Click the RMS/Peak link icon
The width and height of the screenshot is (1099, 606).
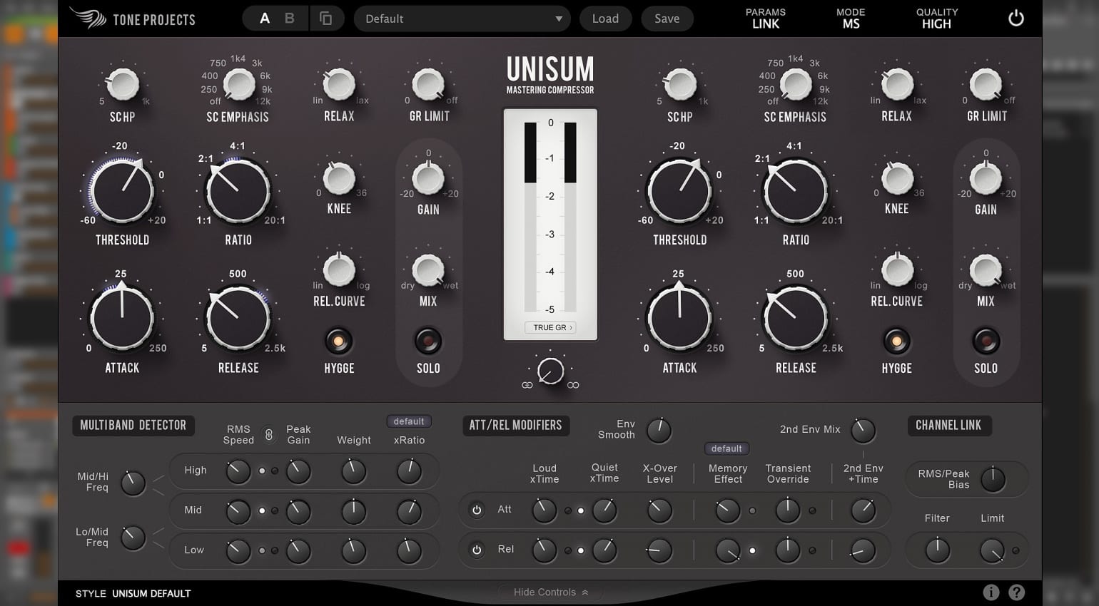point(269,435)
